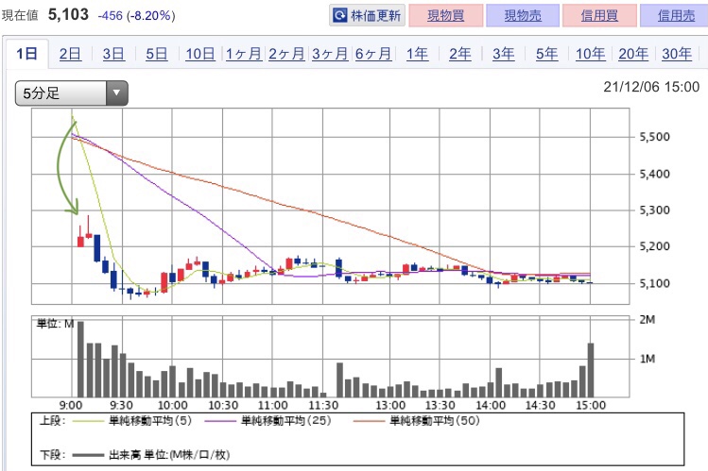
Task: Switch to the 30年 chart tab
Action: click(677, 54)
